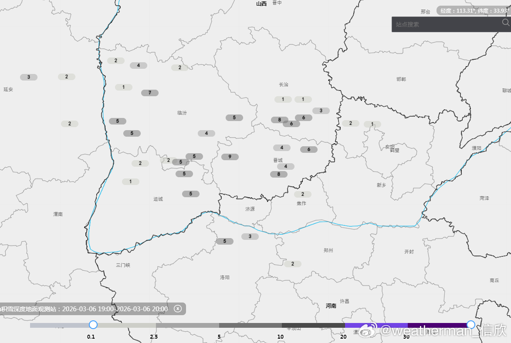
Task: Select the right slider handle on color scale
Action: (x=470, y=324)
